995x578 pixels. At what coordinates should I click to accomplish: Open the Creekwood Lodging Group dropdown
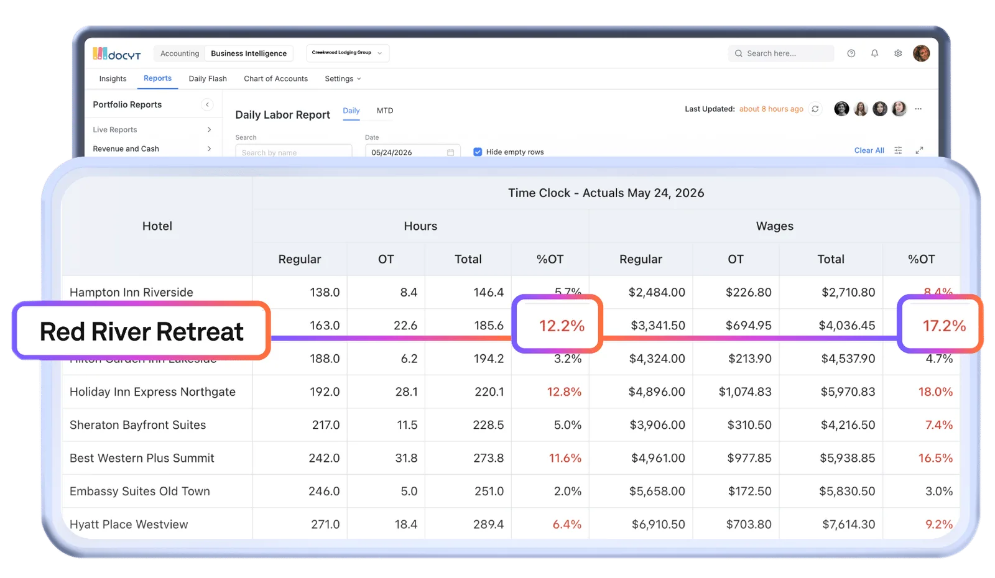(x=348, y=53)
